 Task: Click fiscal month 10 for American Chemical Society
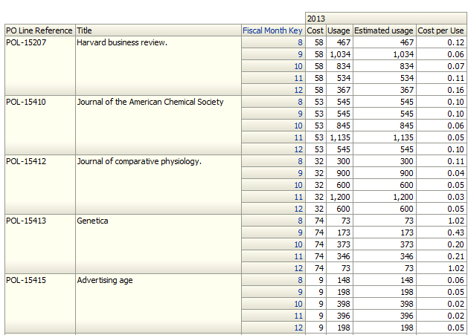pyautogui.click(x=273, y=126)
